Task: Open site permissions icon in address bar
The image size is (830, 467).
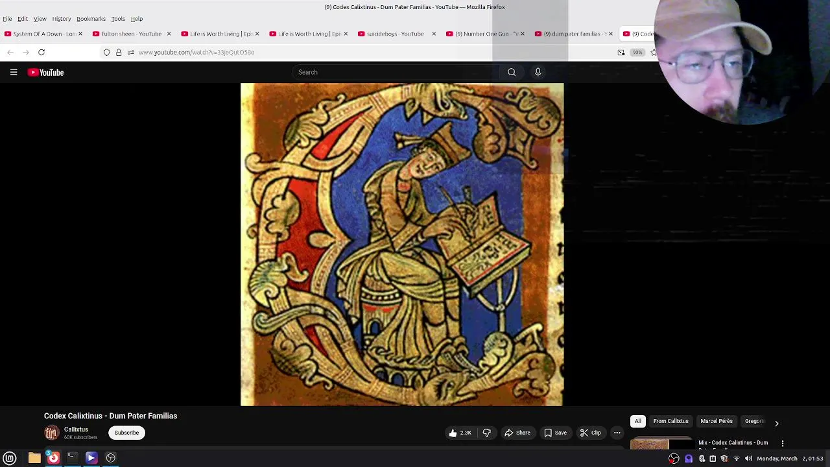Action: tap(130, 52)
